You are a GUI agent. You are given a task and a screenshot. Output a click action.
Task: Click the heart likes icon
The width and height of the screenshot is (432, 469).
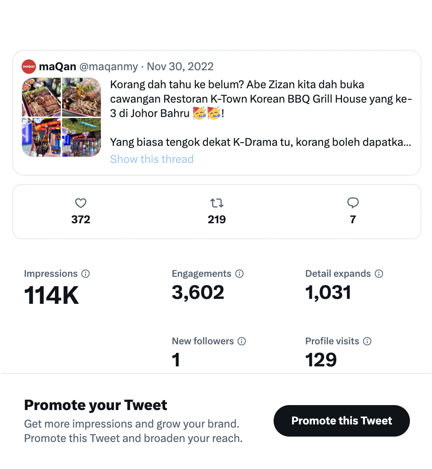pos(81,203)
